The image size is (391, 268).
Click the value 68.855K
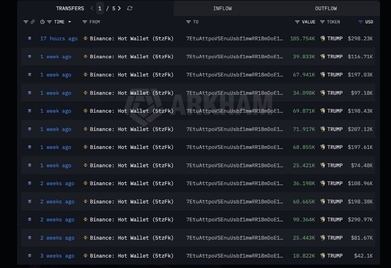pos(304,147)
